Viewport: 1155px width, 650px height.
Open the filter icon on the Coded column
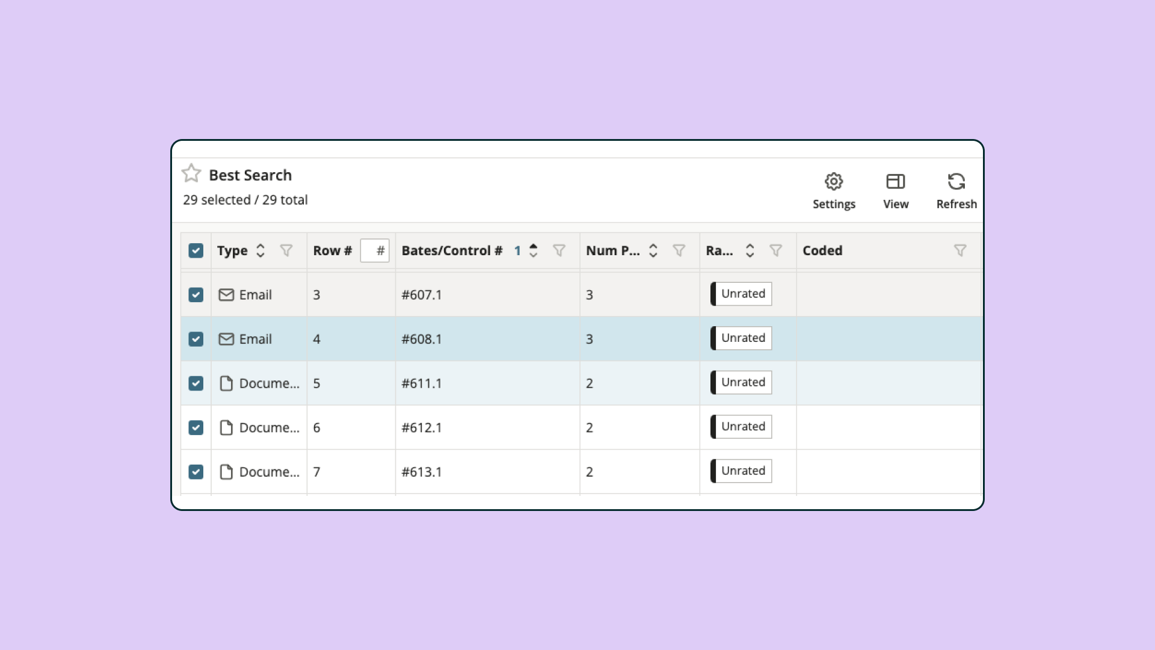960,250
